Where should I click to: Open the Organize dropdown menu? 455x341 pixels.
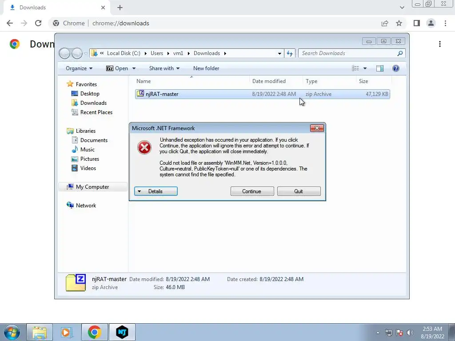pyautogui.click(x=79, y=68)
